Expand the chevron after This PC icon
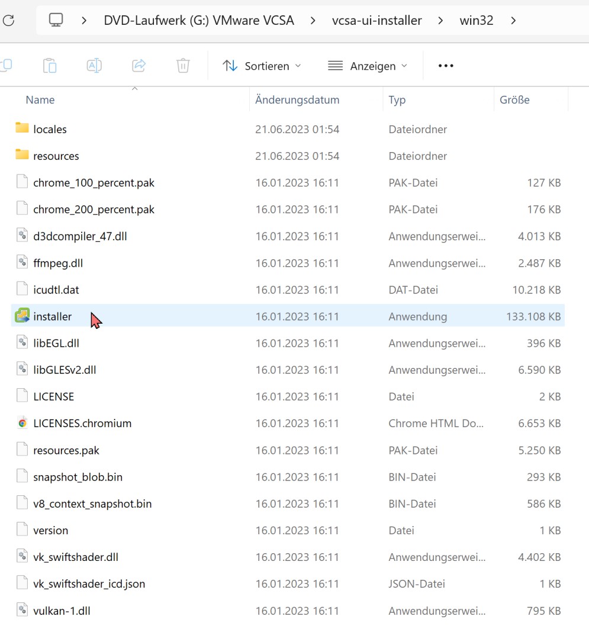Screen dimensions: 589x639 [84, 20]
